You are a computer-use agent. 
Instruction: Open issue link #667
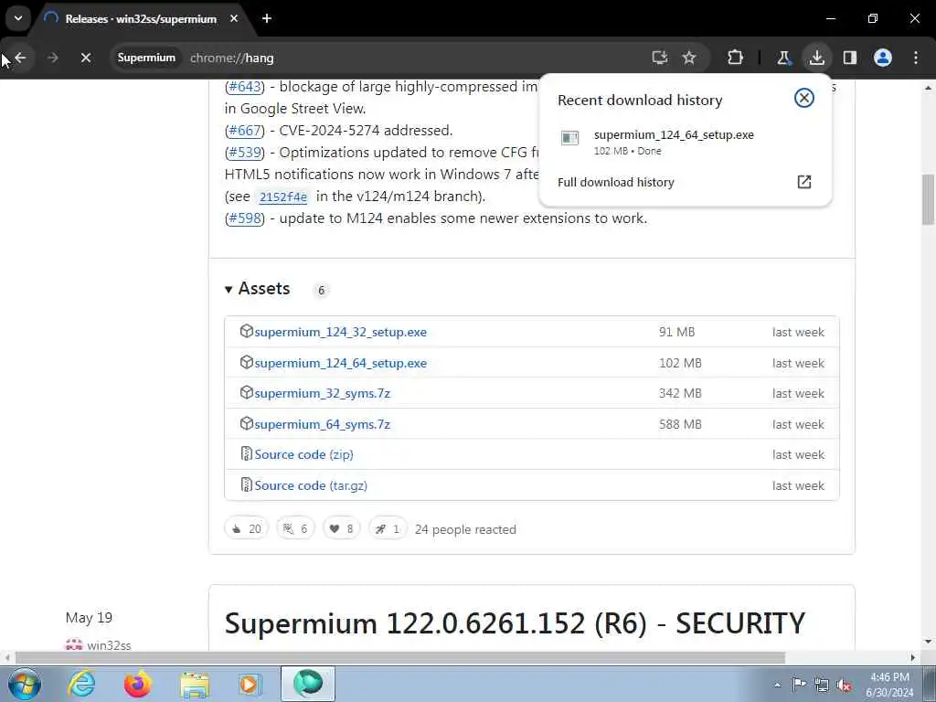[245, 130]
